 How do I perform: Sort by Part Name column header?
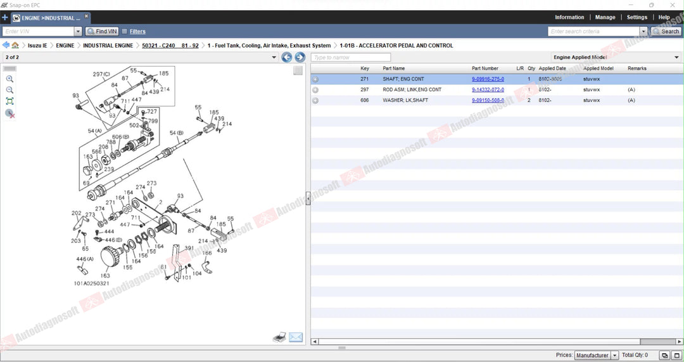click(394, 68)
